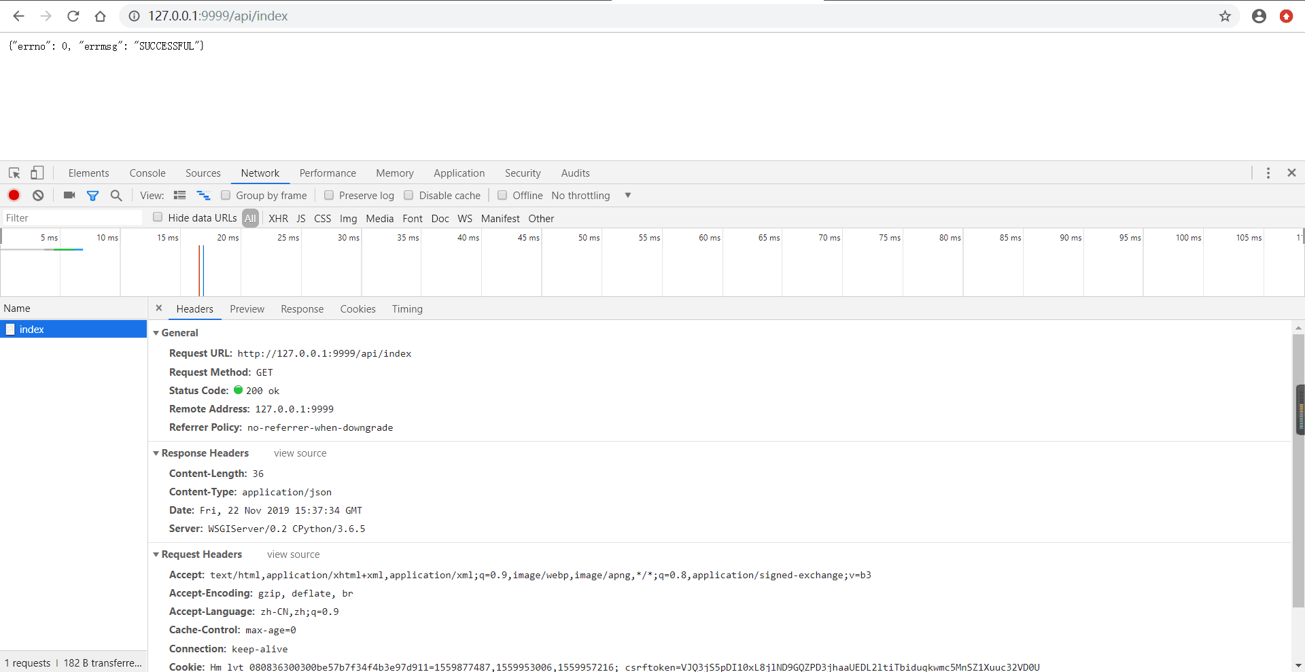Viewport: 1305px width, 672px height.
Task: Open the network filter bar
Action: pyautogui.click(x=93, y=196)
